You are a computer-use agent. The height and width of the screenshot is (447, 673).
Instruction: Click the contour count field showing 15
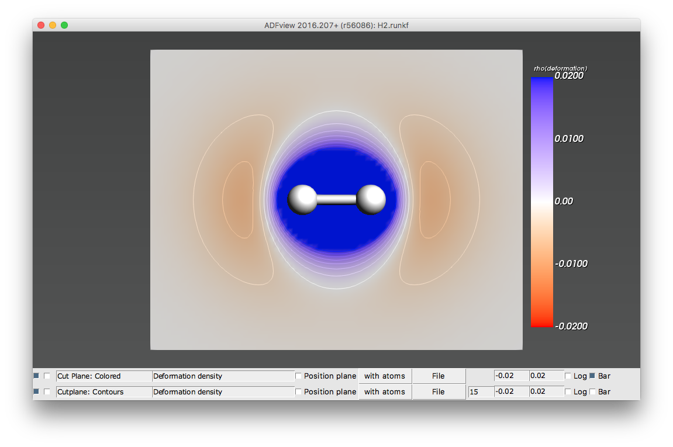481,391
